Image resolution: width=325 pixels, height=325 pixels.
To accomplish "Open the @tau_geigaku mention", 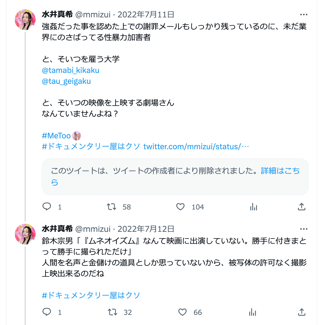I will 66,81.
